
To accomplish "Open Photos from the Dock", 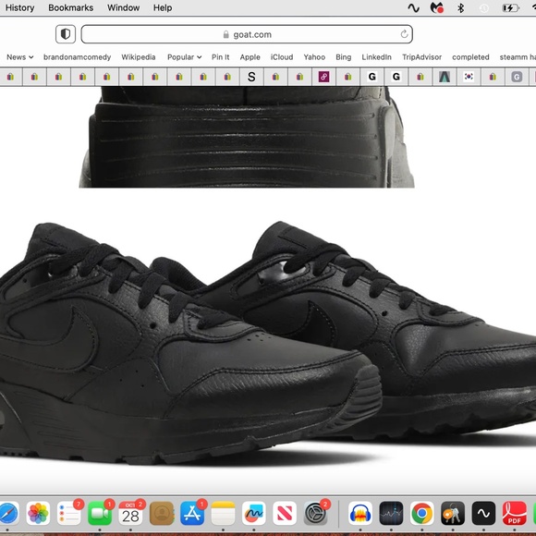I will [x=38, y=513].
